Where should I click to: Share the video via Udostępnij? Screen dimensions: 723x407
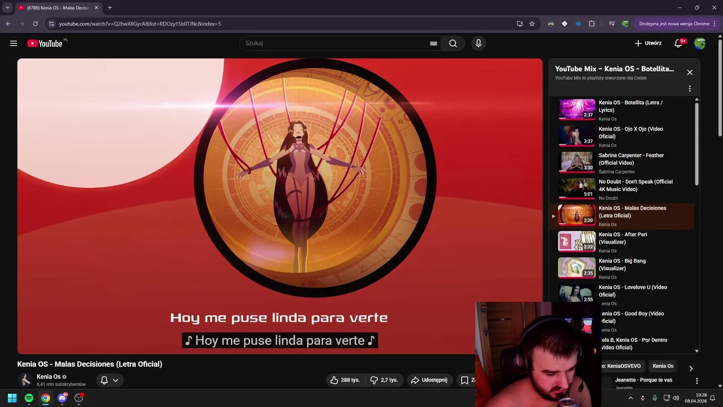(429, 380)
